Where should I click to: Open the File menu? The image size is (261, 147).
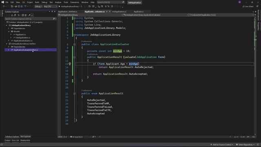pyautogui.click(x=7, y=2)
